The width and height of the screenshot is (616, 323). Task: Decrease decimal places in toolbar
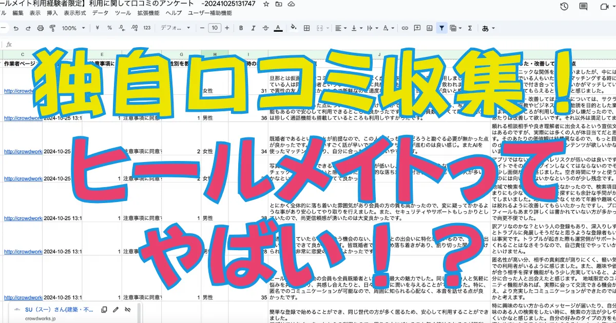[122, 28]
